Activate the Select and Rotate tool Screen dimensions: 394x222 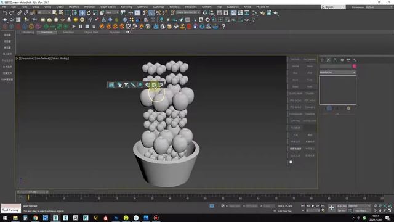(x=89, y=12)
